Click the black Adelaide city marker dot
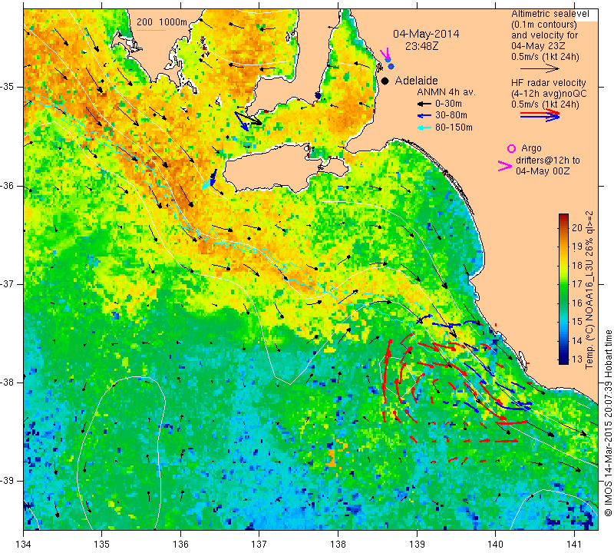Viewport: 614px width, 553px height. pyautogui.click(x=385, y=81)
